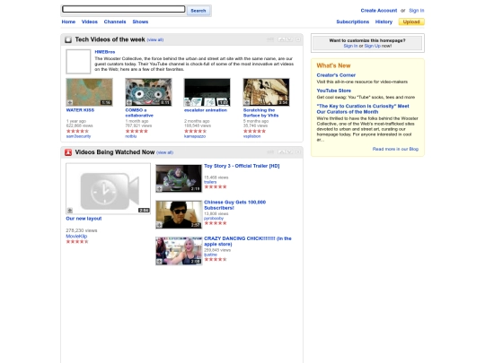Open the large Our new layout video thumbnail

109,188
